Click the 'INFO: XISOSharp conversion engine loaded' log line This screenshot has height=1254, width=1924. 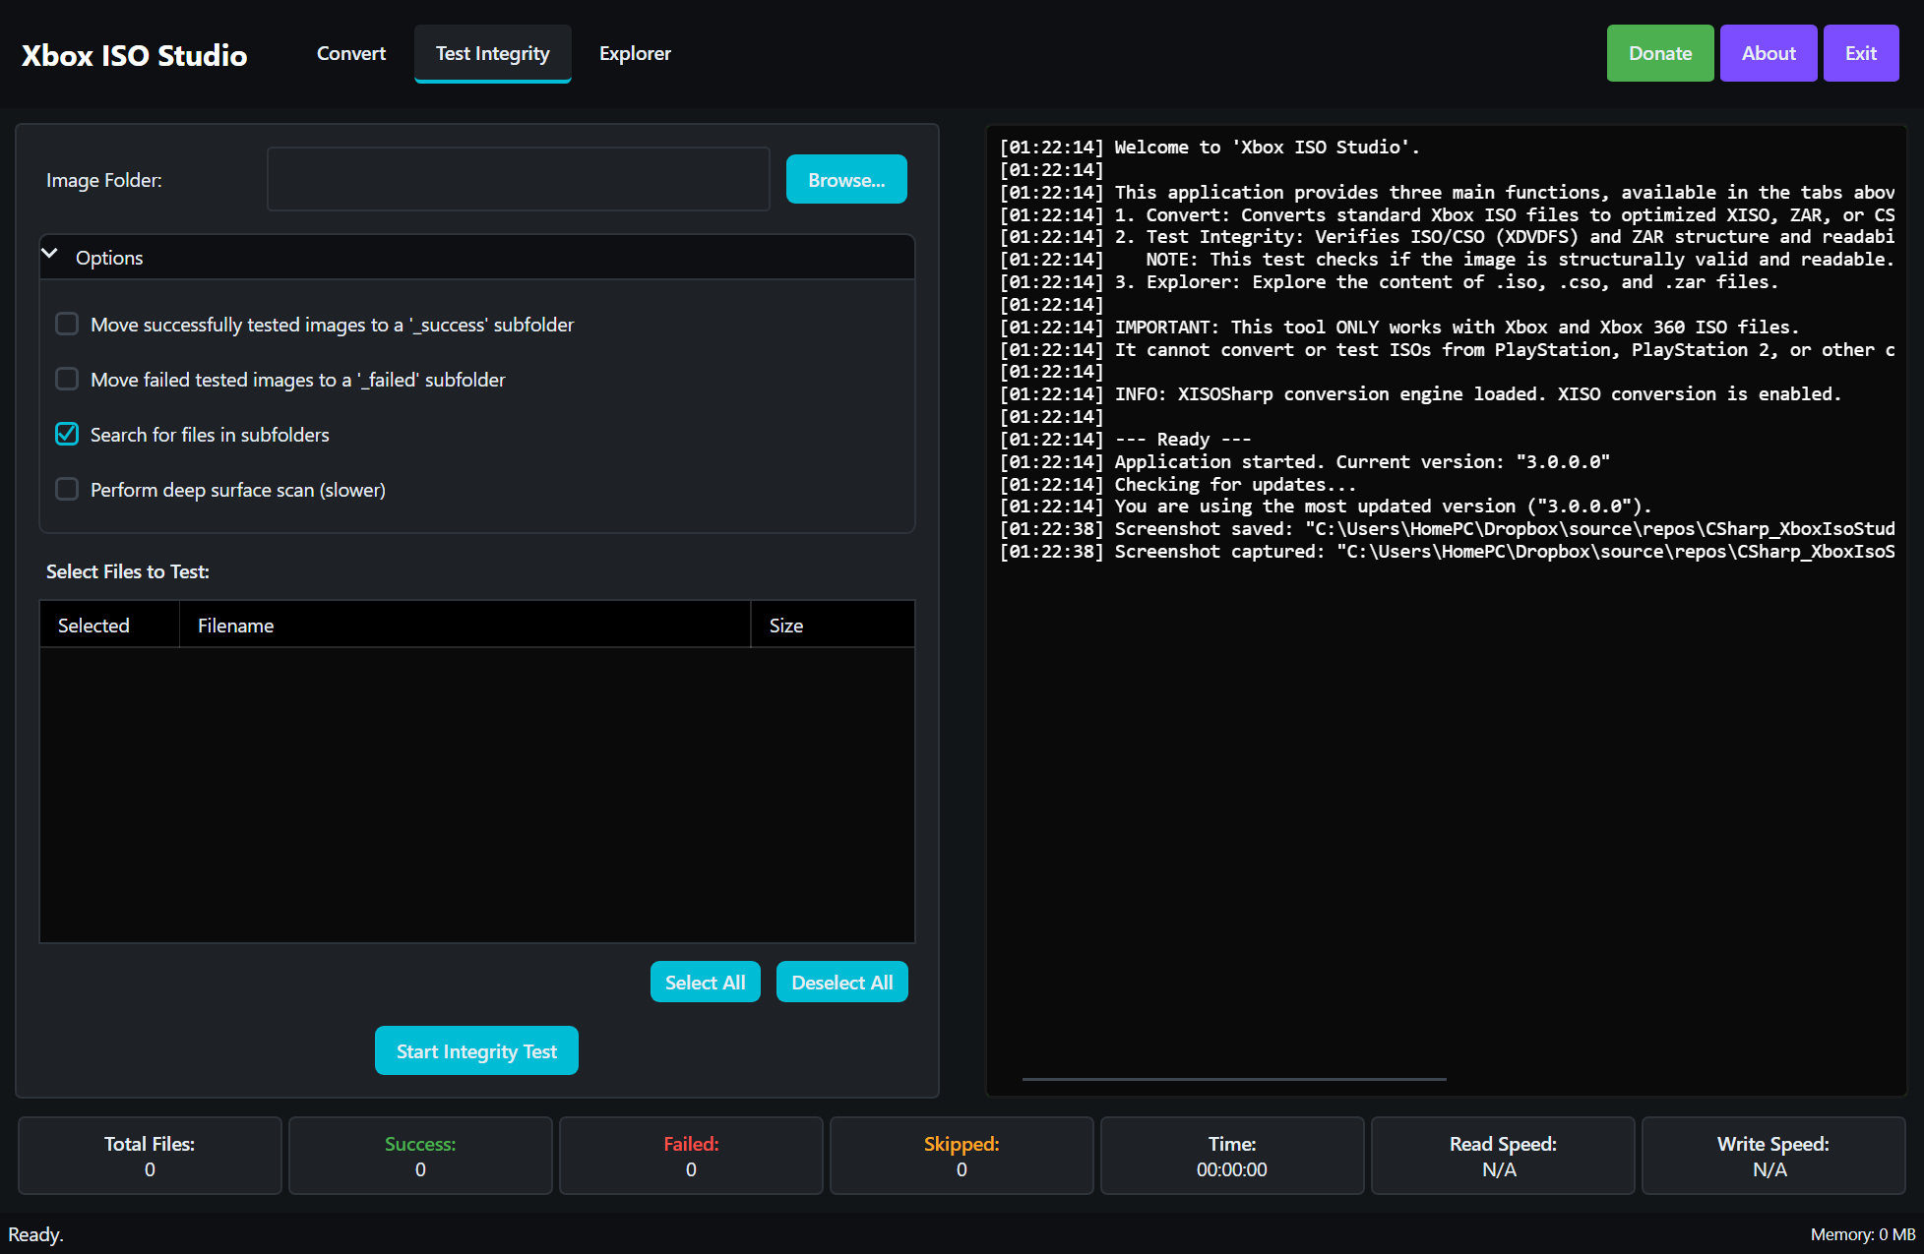tap(1420, 394)
